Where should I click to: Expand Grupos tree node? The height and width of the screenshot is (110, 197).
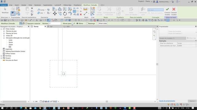pos(1,58)
